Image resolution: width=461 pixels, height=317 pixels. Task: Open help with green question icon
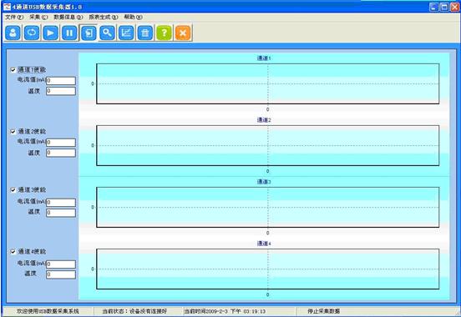pyautogui.click(x=164, y=33)
